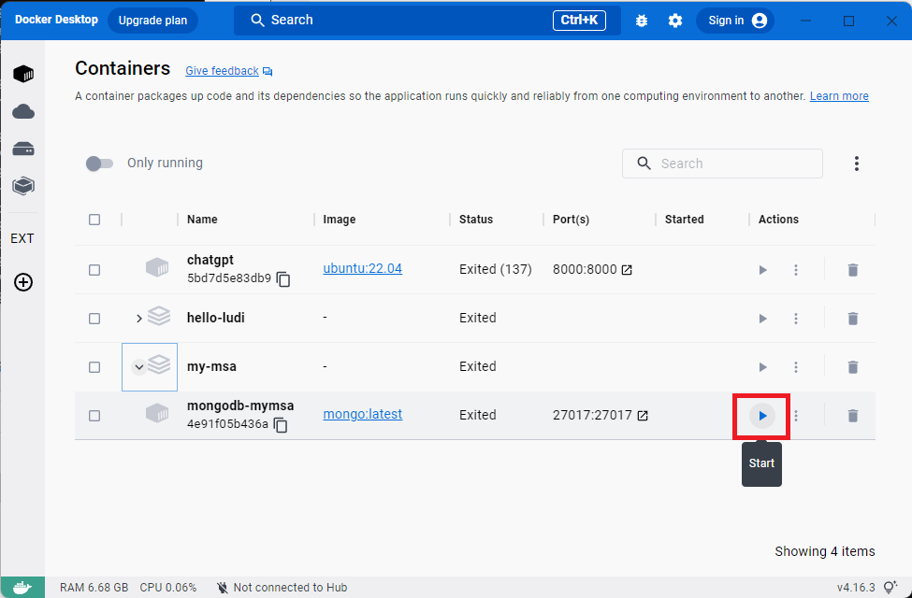Focus the top Search bar
Viewport: 912px width, 598px height.
pyautogui.click(x=427, y=21)
